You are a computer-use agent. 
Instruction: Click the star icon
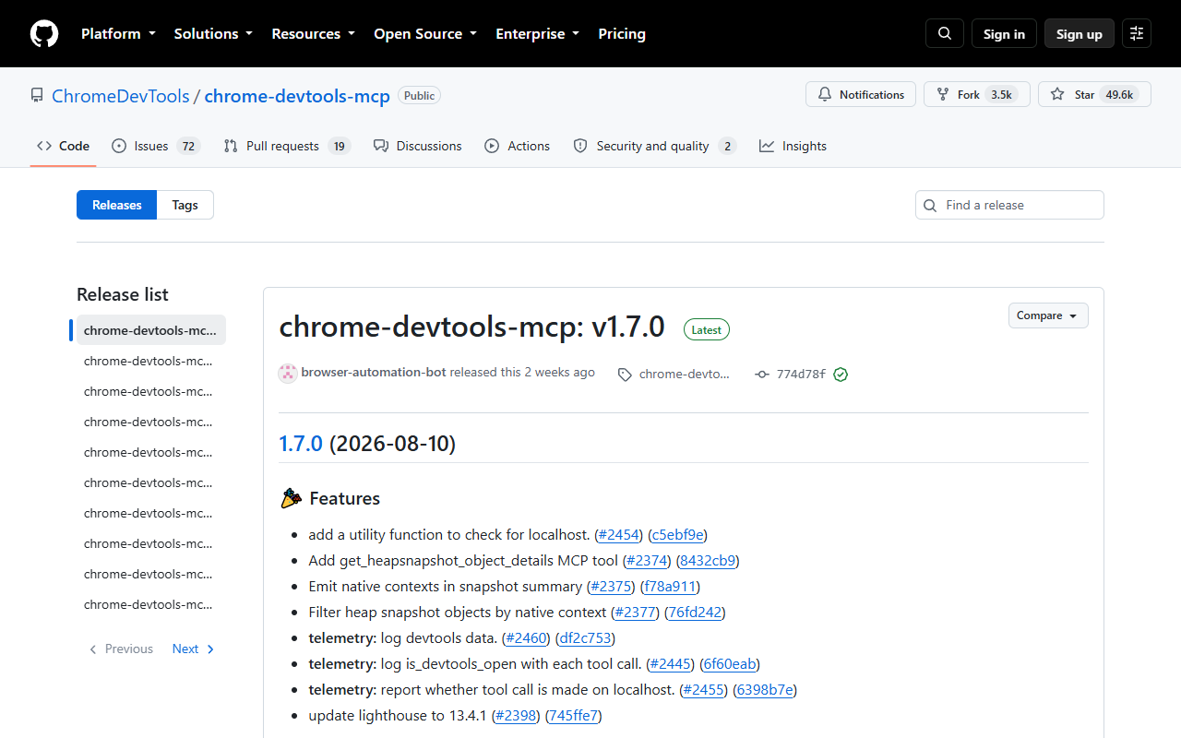(x=1057, y=94)
